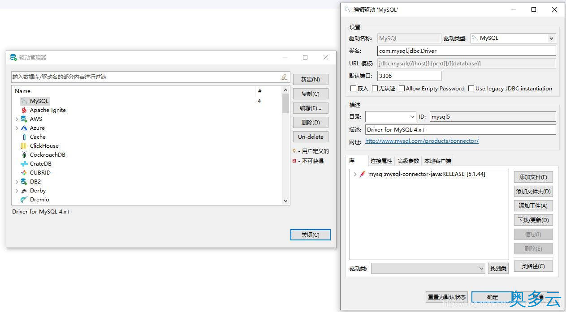Click the 编辑(E)... button
Image resolution: width=566 pixels, height=312 pixels.
tap(311, 108)
